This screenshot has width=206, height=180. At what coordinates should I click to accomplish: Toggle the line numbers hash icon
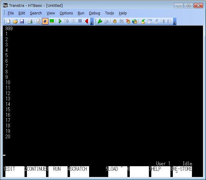coord(45,21)
